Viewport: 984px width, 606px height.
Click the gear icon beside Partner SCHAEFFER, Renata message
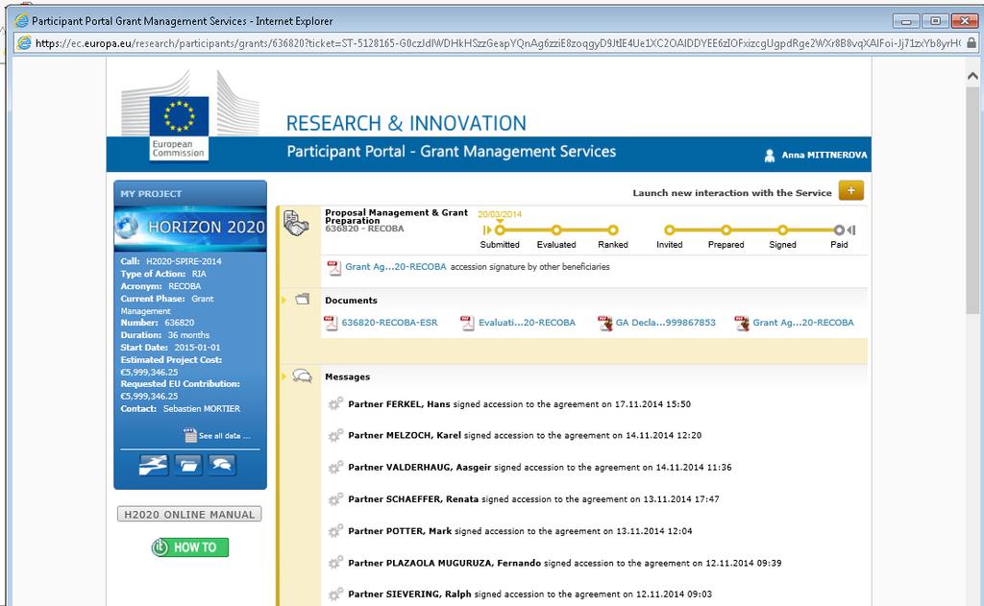(x=335, y=499)
